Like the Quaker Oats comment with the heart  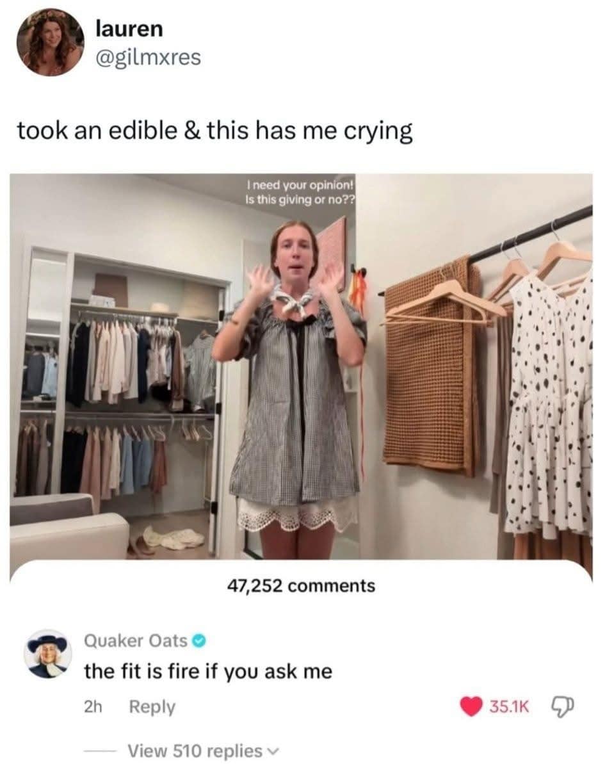point(471,706)
